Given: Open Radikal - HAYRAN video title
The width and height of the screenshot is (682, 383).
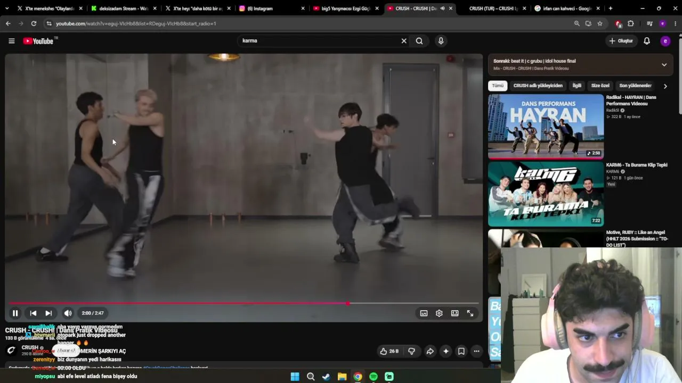Looking at the screenshot, I should click(631, 101).
